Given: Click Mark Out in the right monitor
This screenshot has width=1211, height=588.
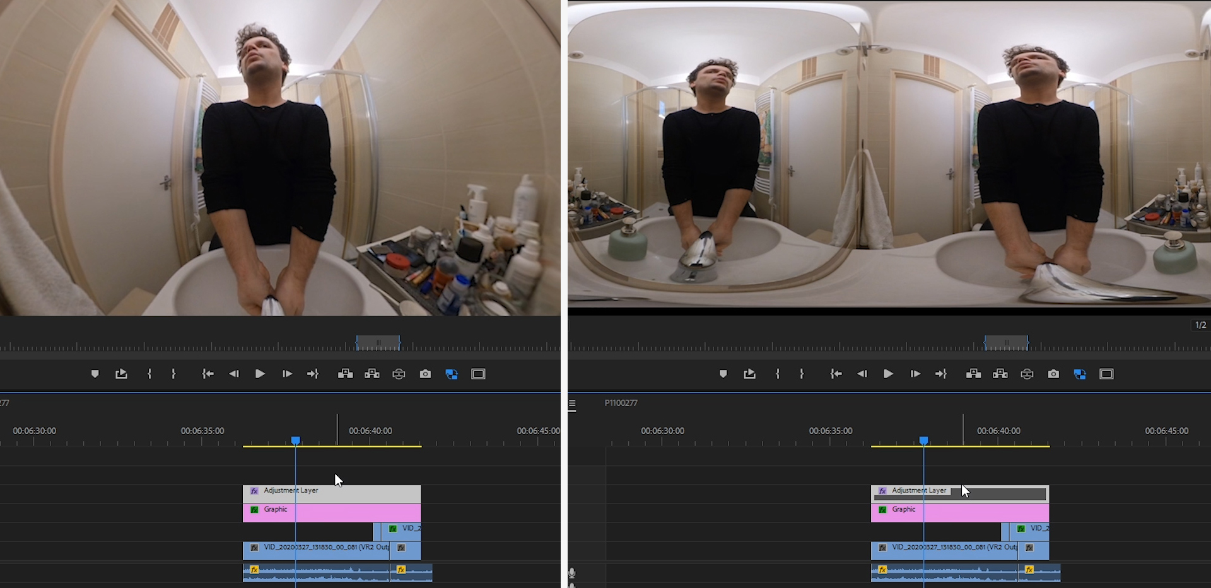Looking at the screenshot, I should coord(802,374).
